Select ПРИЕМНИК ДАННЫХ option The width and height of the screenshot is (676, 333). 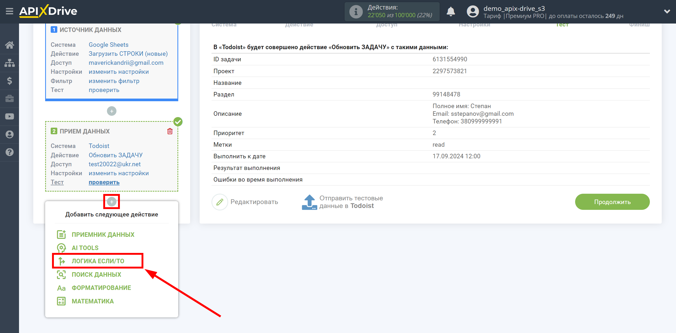pos(103,235)
